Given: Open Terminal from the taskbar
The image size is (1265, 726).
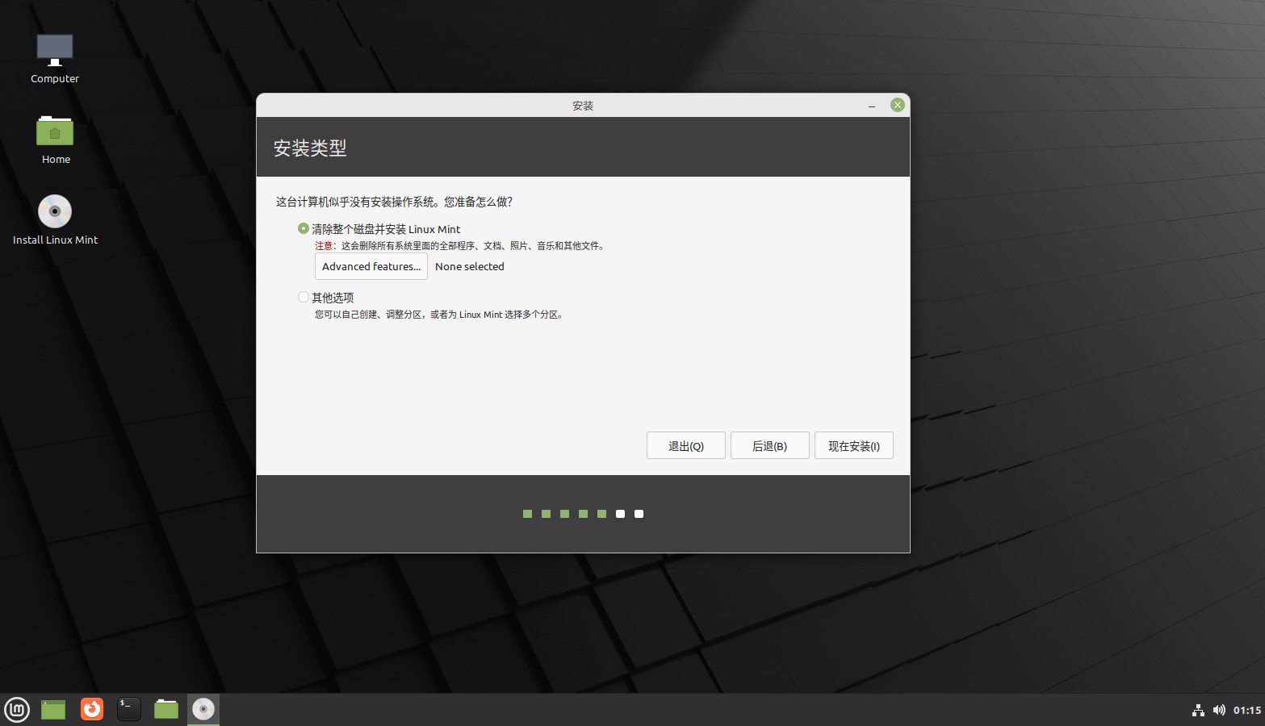Looking at the screenshot, I should click(129, 709).
